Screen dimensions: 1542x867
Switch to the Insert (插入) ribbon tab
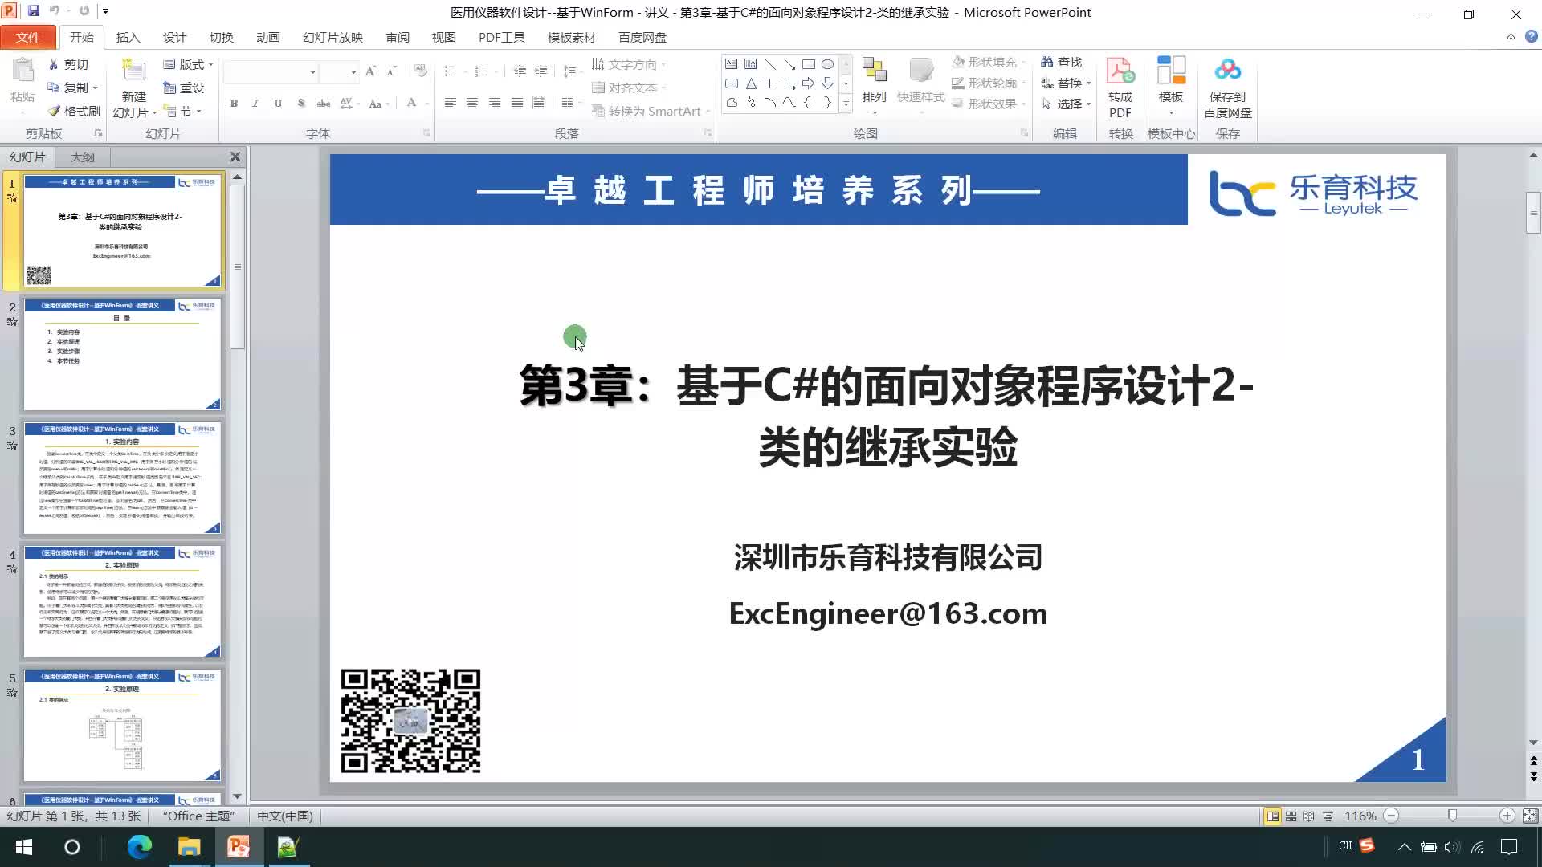(128, 37)
